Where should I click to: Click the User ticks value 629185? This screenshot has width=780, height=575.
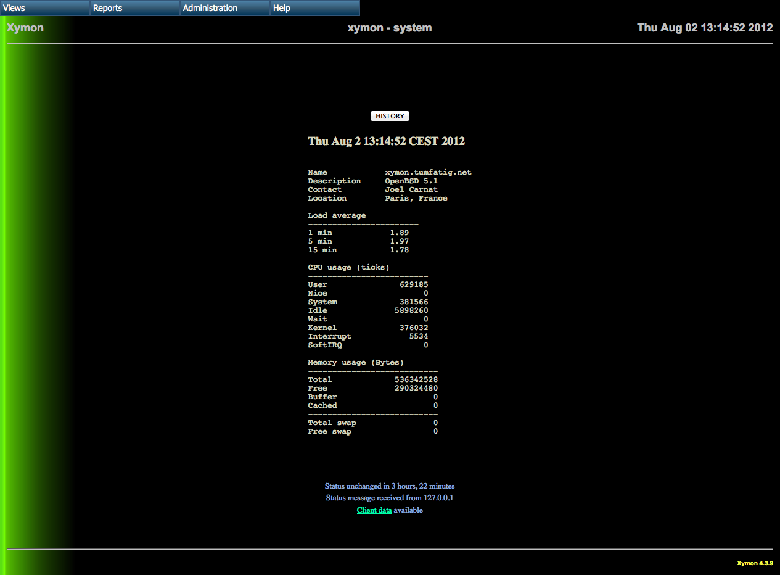click(414, 284)
